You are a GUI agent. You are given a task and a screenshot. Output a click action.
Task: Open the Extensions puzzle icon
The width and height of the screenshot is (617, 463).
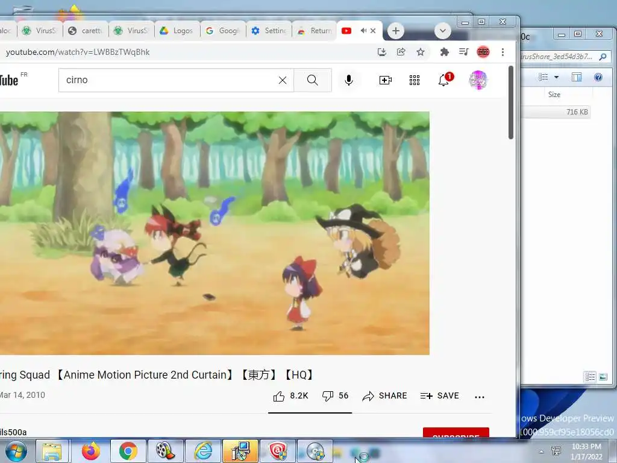coord(444,52)
